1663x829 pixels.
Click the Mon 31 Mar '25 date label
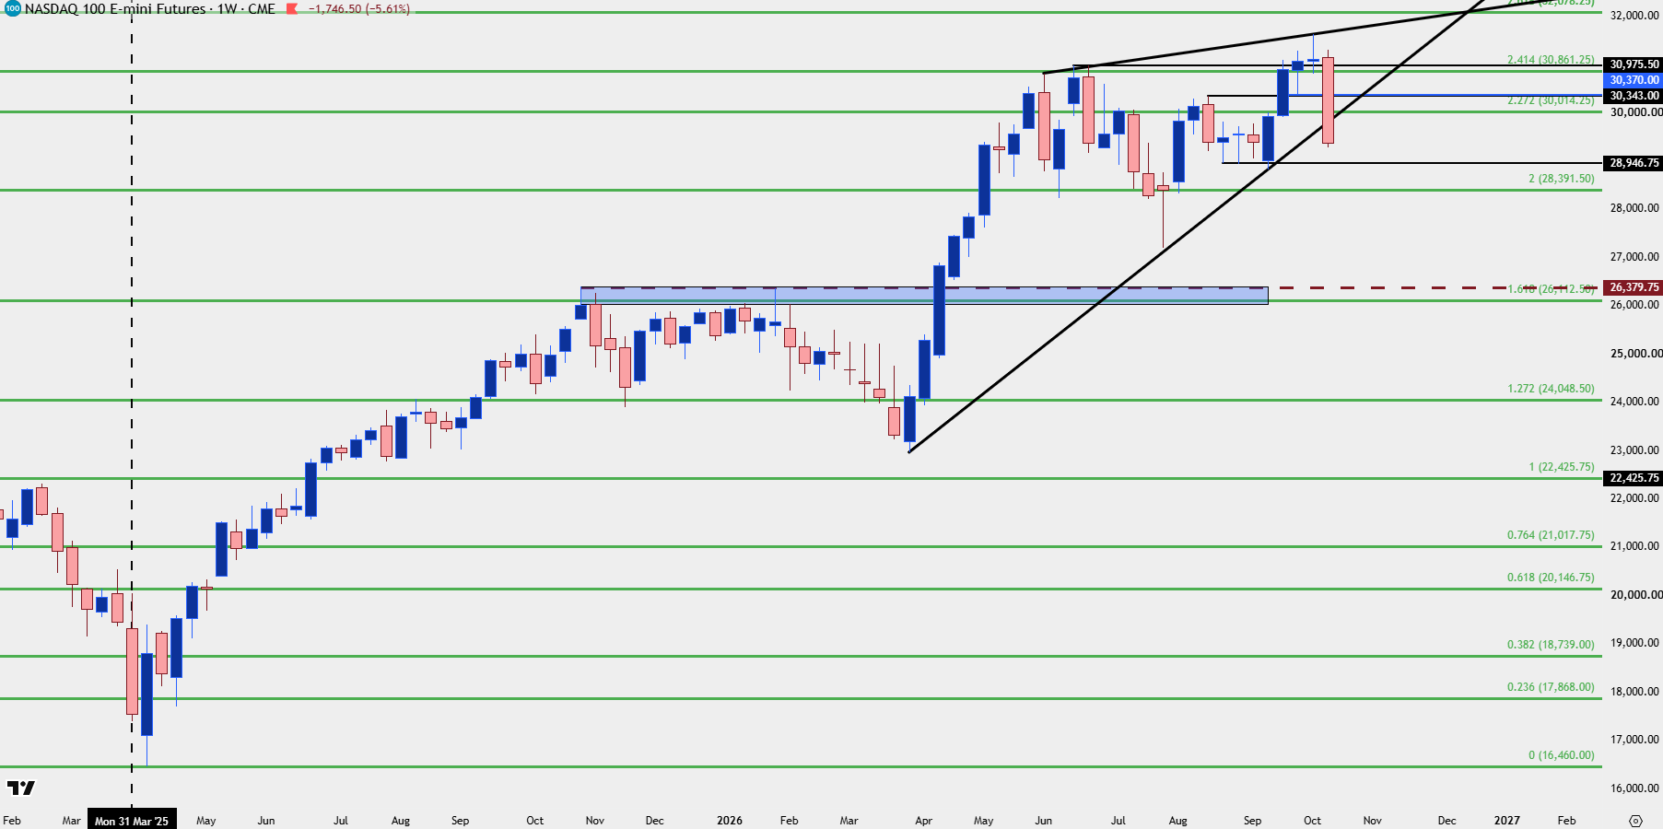coord(132,821)
